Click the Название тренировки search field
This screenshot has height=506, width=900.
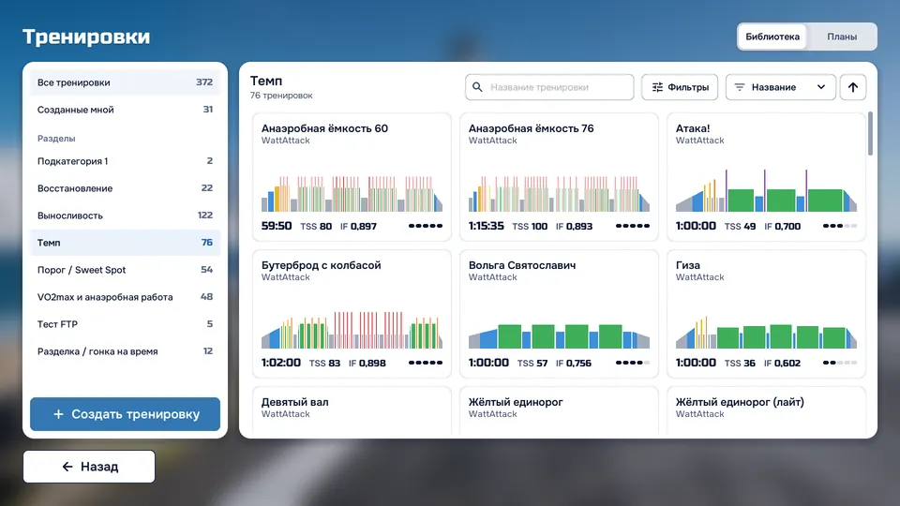pyautogui.click(x=549, y=87)
